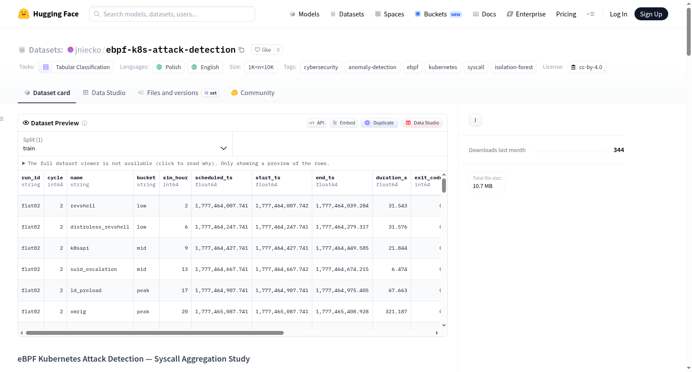
Task: Open the left sidebar table-of-contents icon
Action: (x=2, y=119)
